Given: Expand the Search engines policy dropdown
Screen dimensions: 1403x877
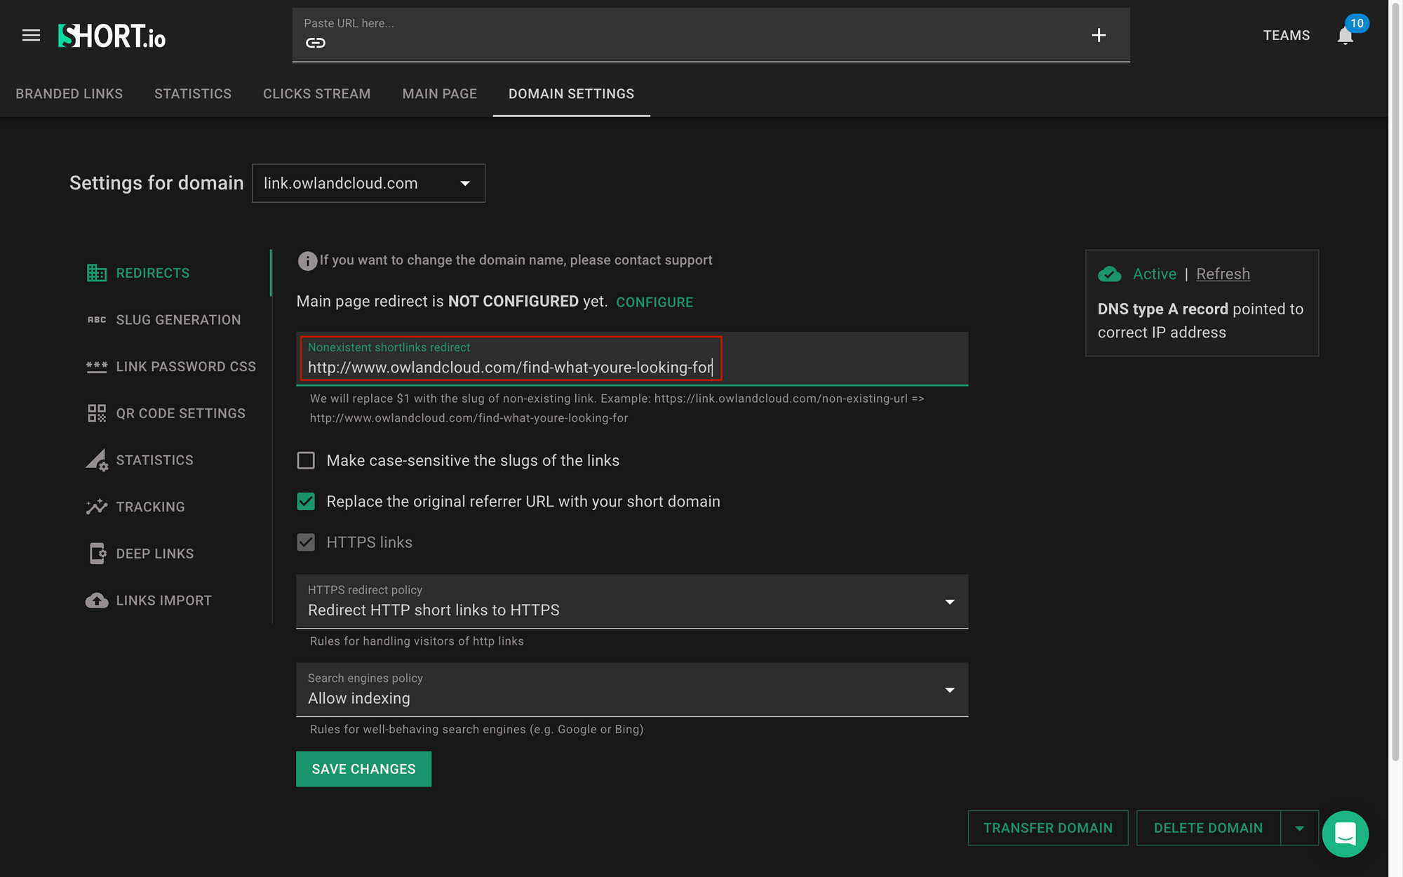Looking at the screenshot, I should [631, 690].
